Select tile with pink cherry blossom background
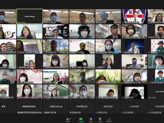164x123 pixels. click(x=30, y=77)
